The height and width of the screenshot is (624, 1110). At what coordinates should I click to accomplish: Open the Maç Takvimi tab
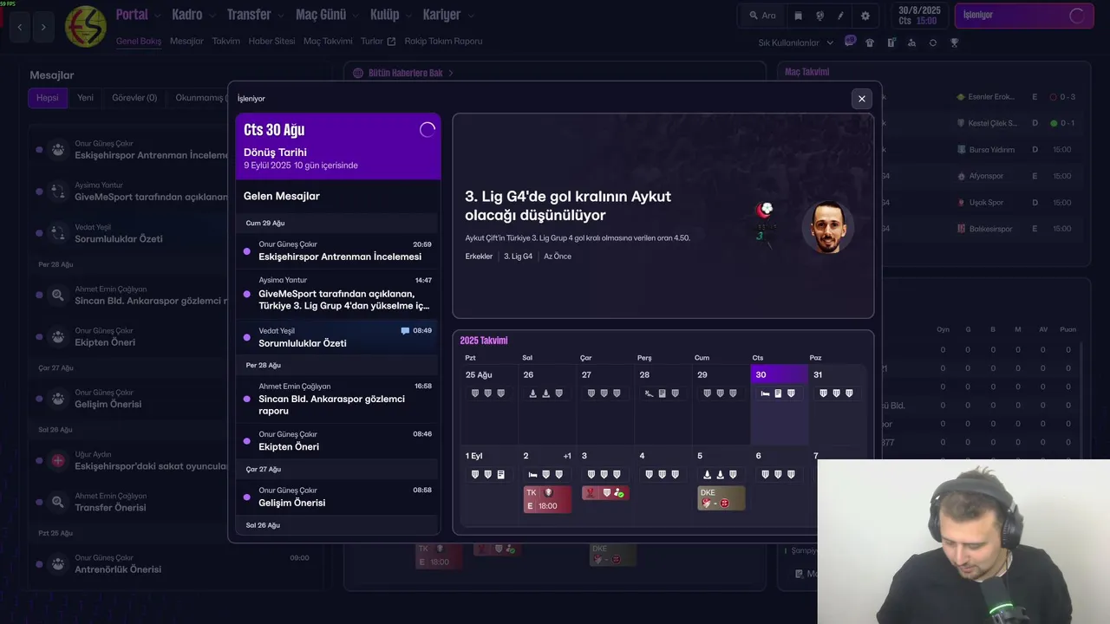tap(328, 41)
